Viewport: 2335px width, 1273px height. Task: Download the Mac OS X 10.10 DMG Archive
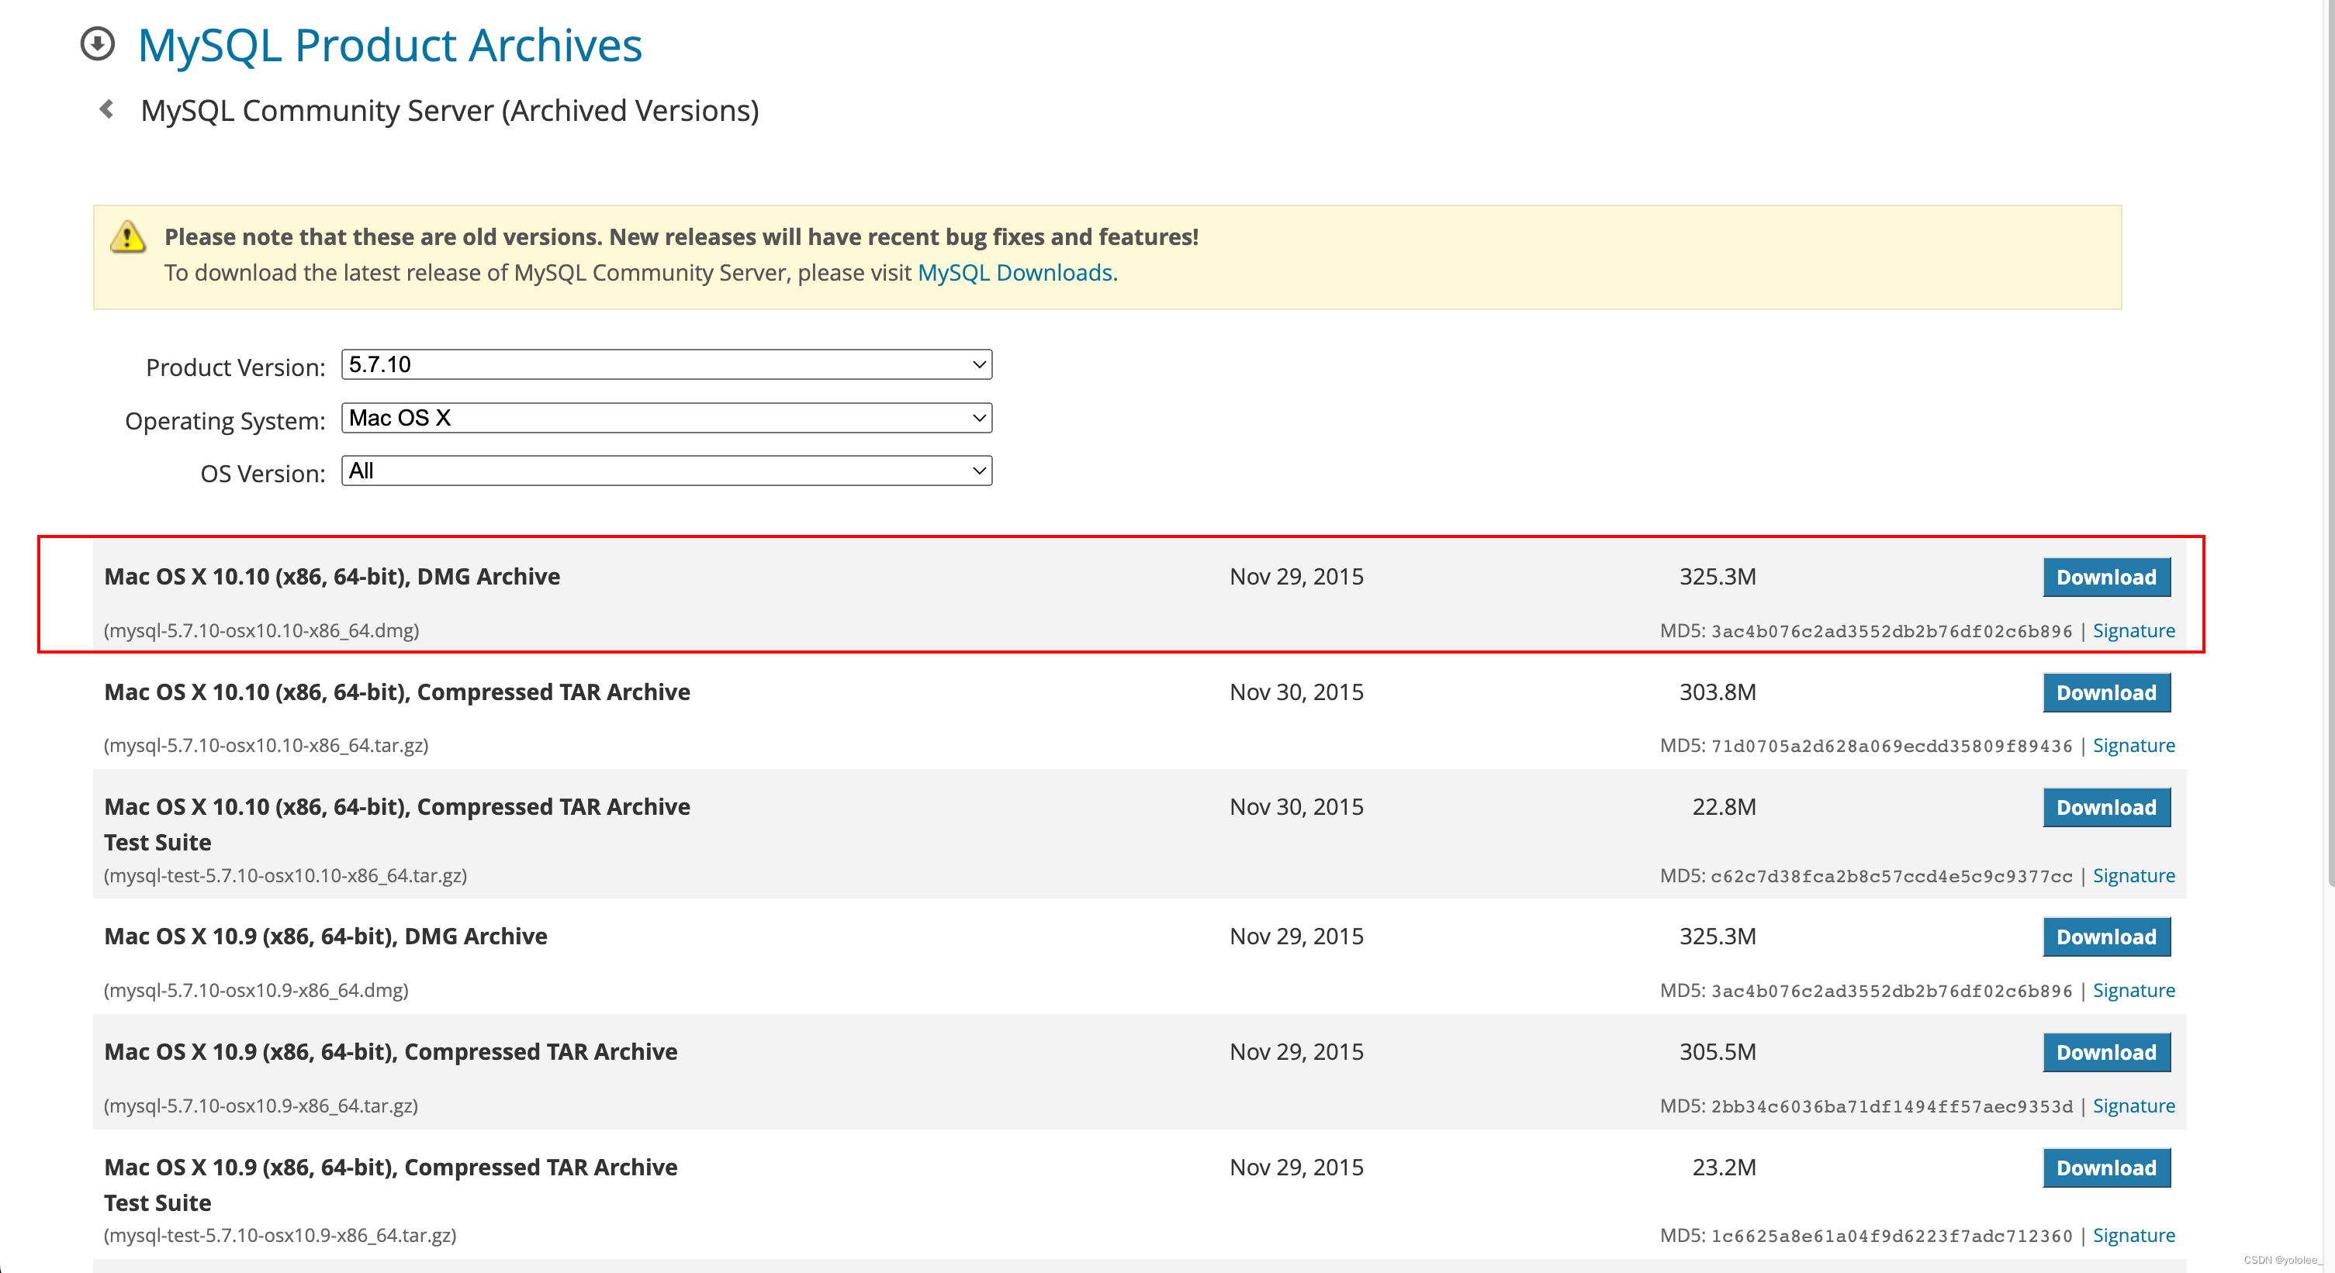[x=2105, y=577]
